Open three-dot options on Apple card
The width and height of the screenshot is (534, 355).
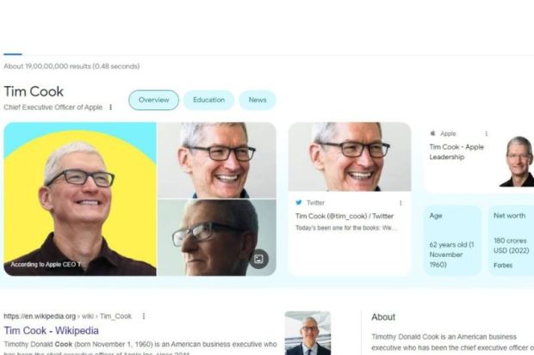click(487, 133)
